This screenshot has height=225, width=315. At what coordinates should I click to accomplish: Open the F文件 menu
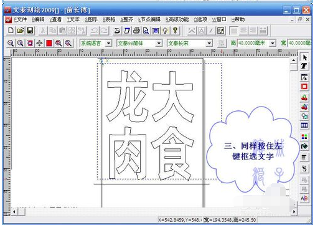(x=21, y=19)
